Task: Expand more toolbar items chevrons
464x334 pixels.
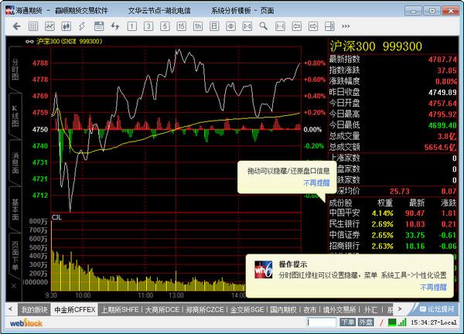Action: point(346,26)
